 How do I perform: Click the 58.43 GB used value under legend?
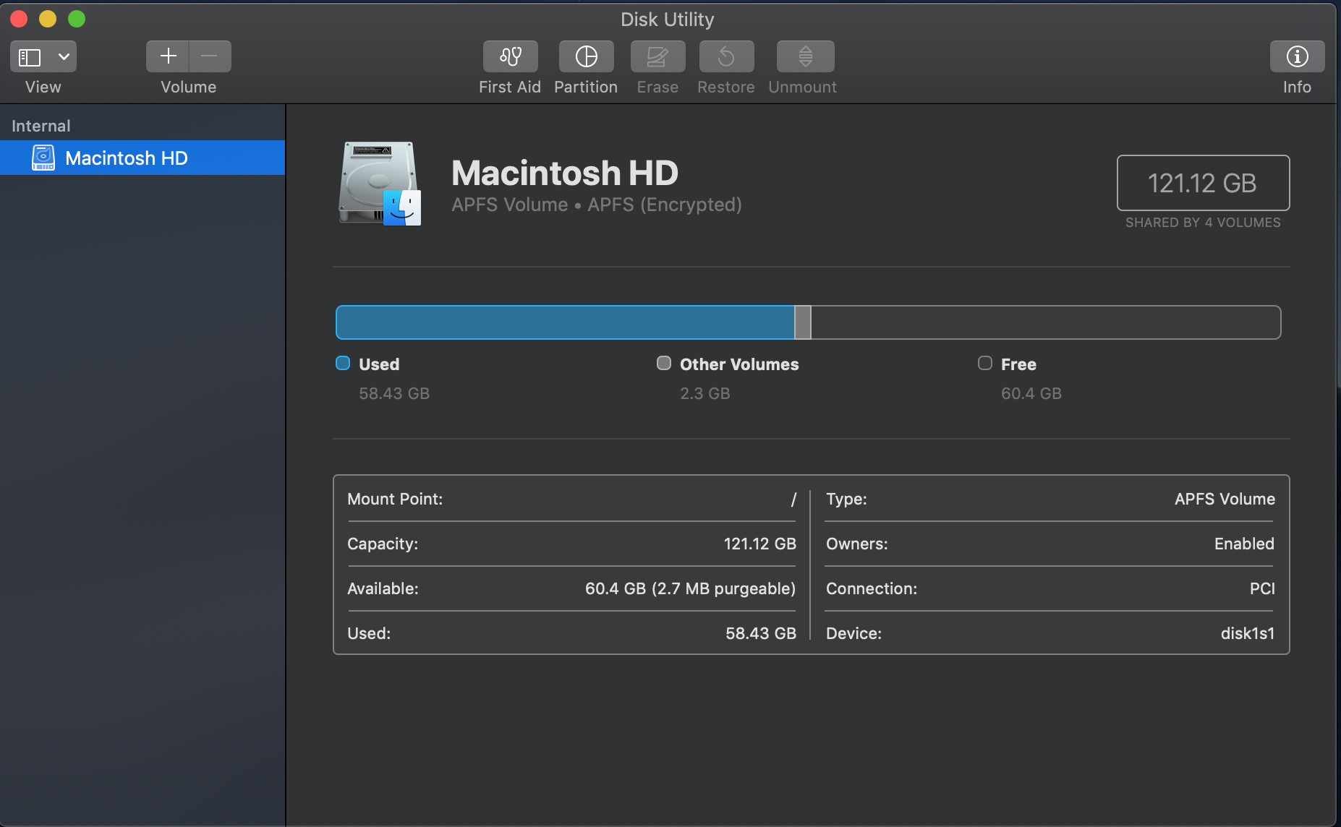pos(394,393)
